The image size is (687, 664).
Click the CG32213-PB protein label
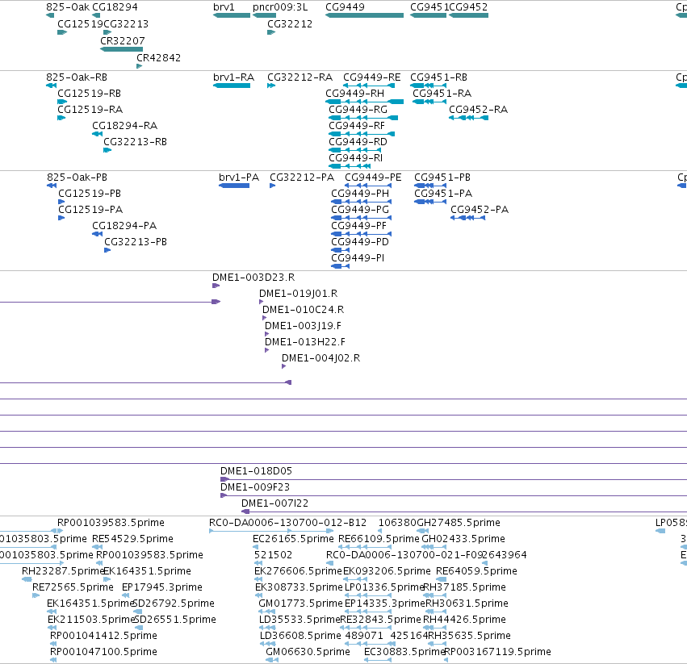tap(136, 242)
